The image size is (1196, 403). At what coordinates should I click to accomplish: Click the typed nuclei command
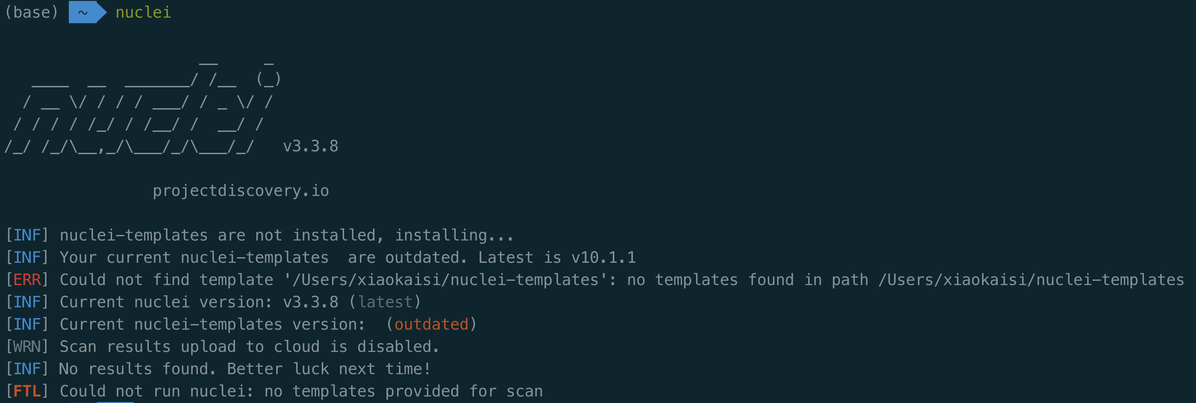(143, 13)
